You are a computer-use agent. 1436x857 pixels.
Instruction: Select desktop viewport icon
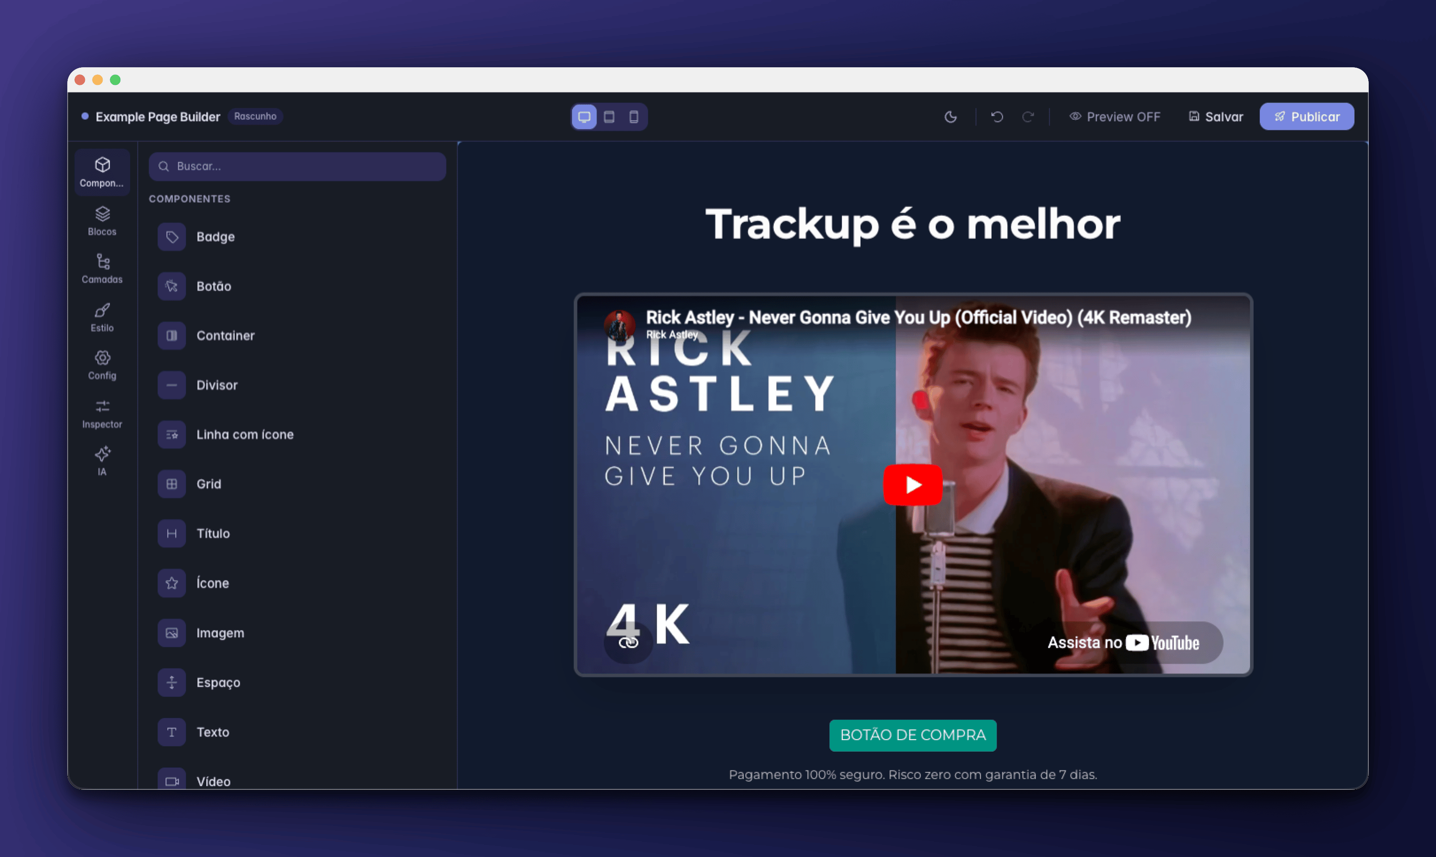[x=584, y=117]
